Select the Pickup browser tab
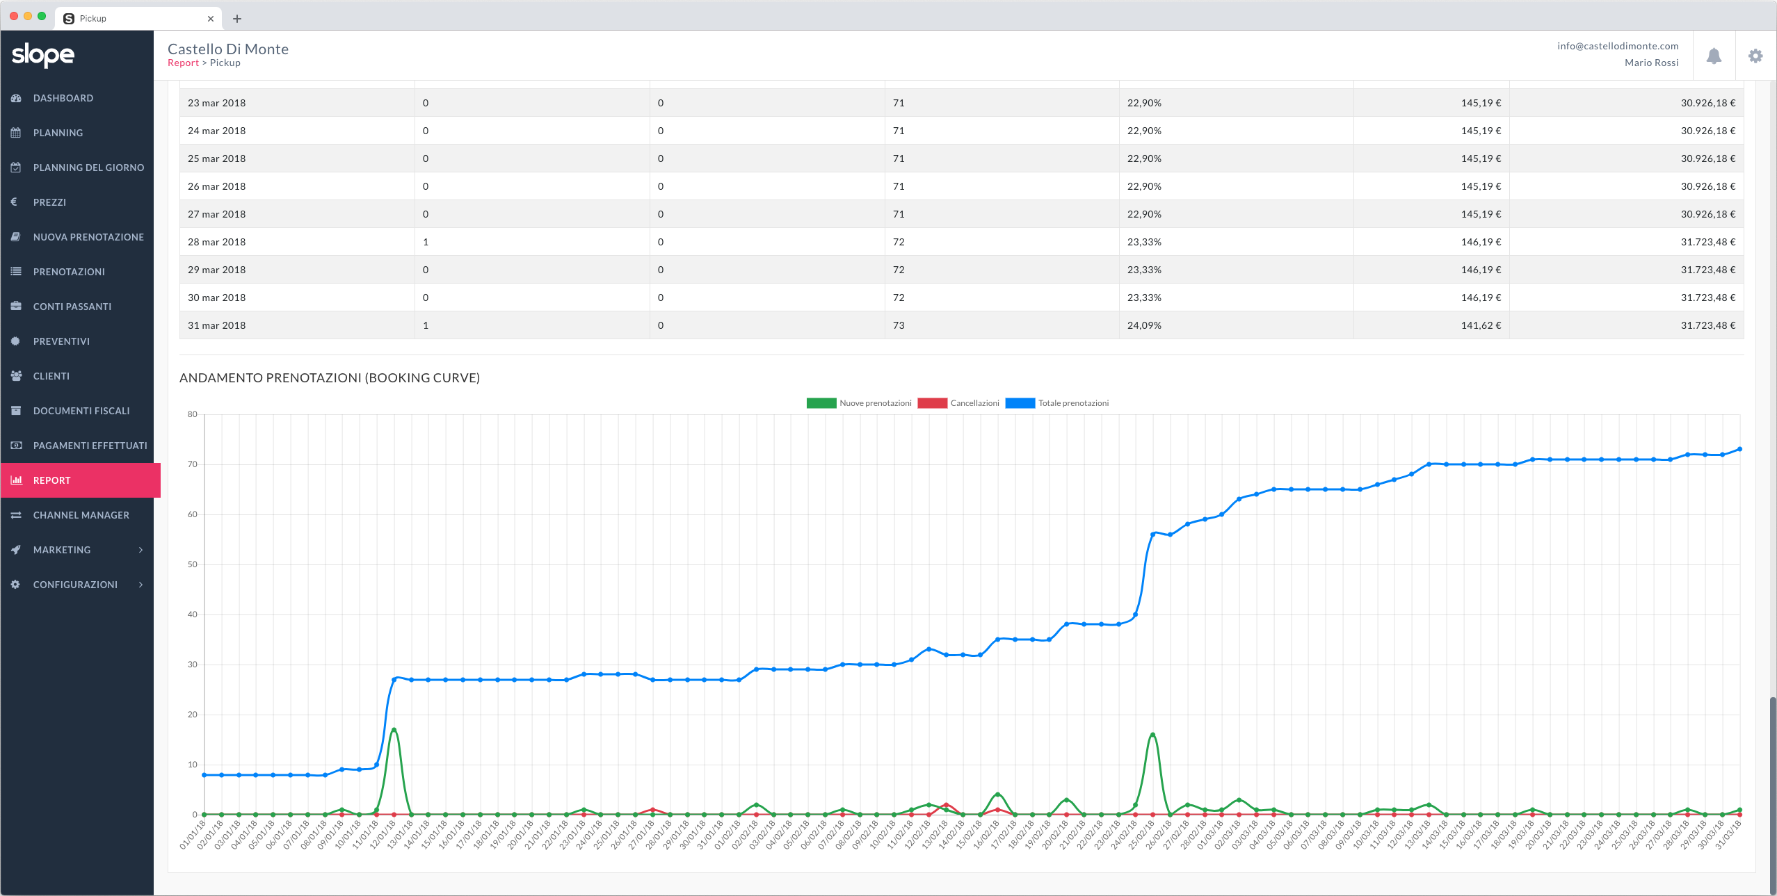This screenshot has width=1777, height=896. point(139,19)
